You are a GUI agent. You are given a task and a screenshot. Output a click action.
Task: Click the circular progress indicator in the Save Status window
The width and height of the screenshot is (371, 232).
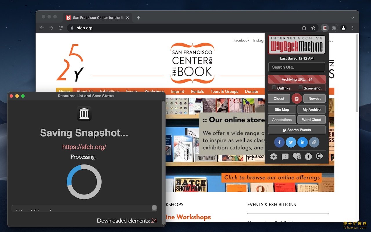pyautogui.click(x=84, y=182)
